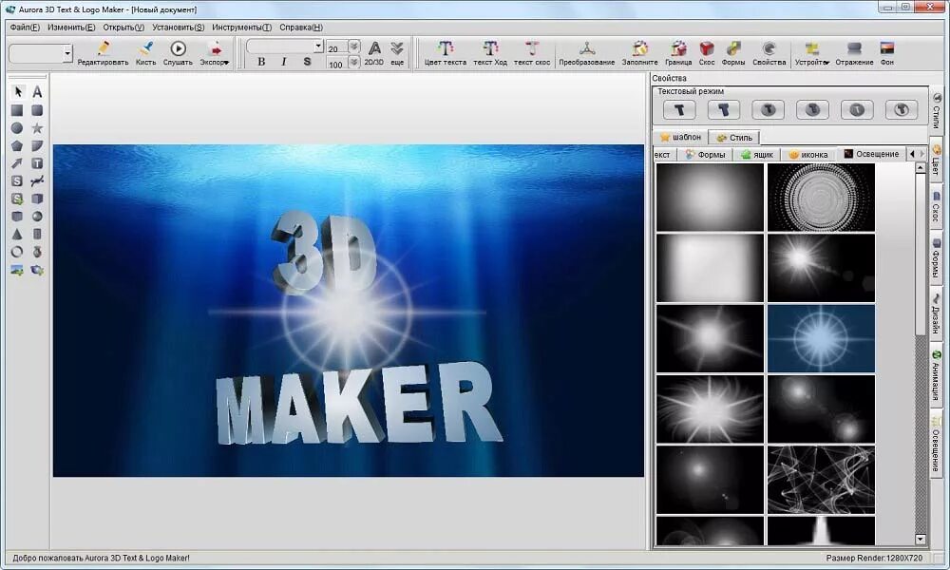The height and width of the screenshot is (570, 950).
Task: Open the Скос bevel tool
Action: (x=707, y=52)
